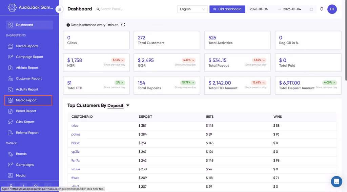
Task: Click the Affiliate Report sidebar icon
Action: coord(11,68)
